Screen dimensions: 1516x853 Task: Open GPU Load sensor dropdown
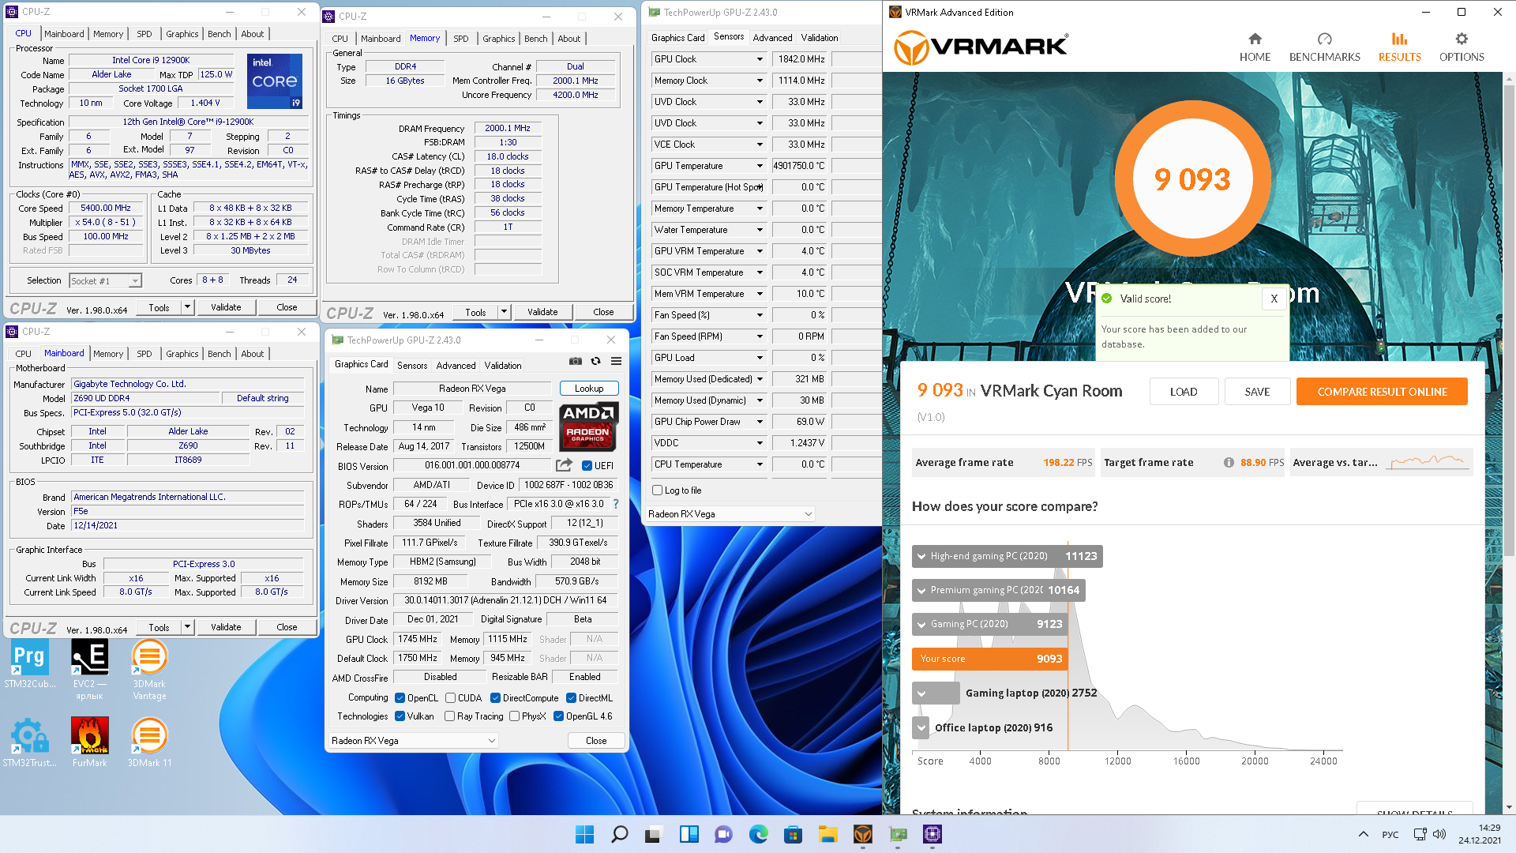(760, 358)
